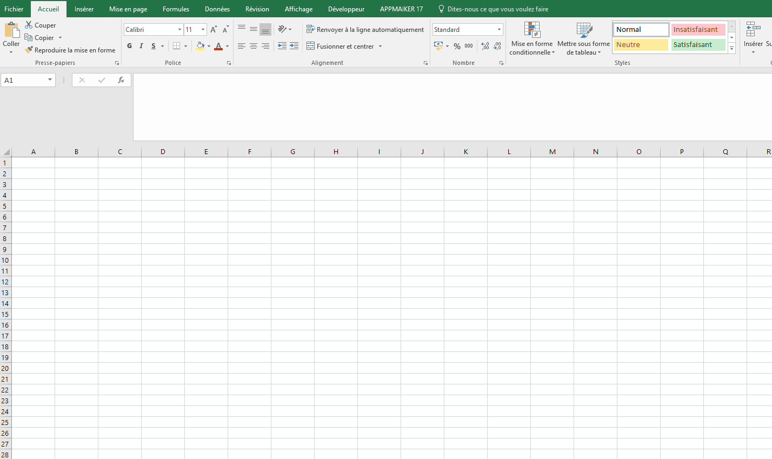
Task: Open the Mise en page tab
Action: (x=128, y=9)
